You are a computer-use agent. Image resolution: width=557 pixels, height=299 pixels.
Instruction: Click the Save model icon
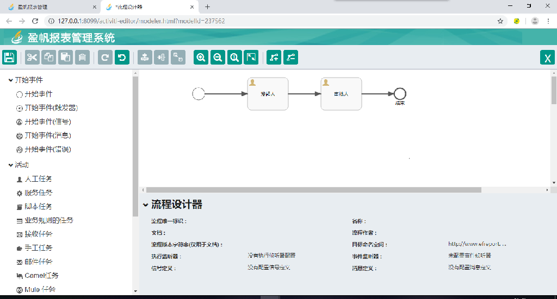10,58
